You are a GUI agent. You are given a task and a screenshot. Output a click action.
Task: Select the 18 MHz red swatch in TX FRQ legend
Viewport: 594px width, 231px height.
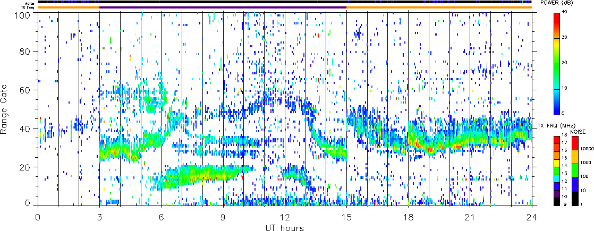pos(557,139)
